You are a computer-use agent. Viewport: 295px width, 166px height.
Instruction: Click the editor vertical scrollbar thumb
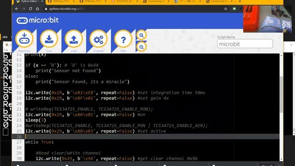(281, 94)
